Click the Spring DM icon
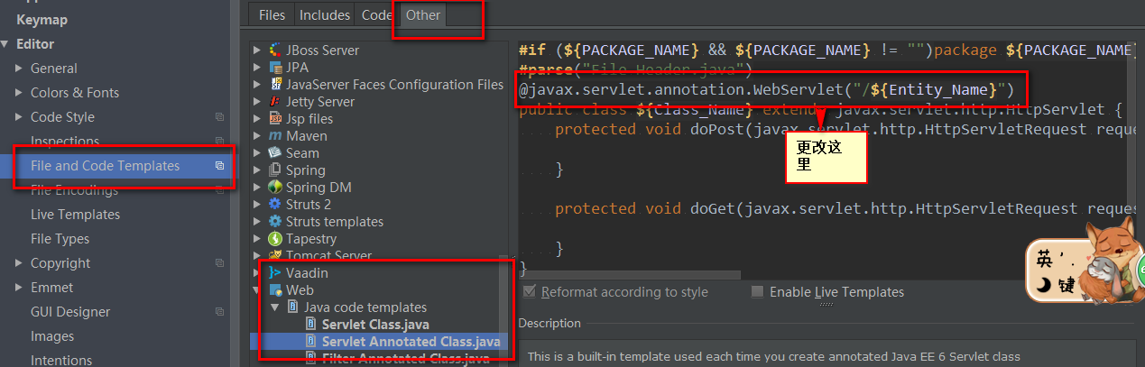The height and width of the screenshot is (367, 1145). [x=275, y=188]
